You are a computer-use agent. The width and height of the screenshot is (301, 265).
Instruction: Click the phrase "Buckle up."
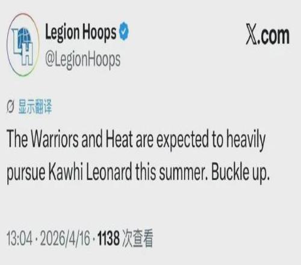pyautogui.click(x=240, y=173)
